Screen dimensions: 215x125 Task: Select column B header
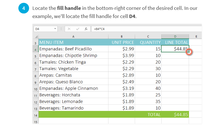coord(121,37)
